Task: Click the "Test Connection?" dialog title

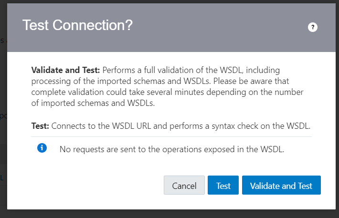Action: coord(77,26)
